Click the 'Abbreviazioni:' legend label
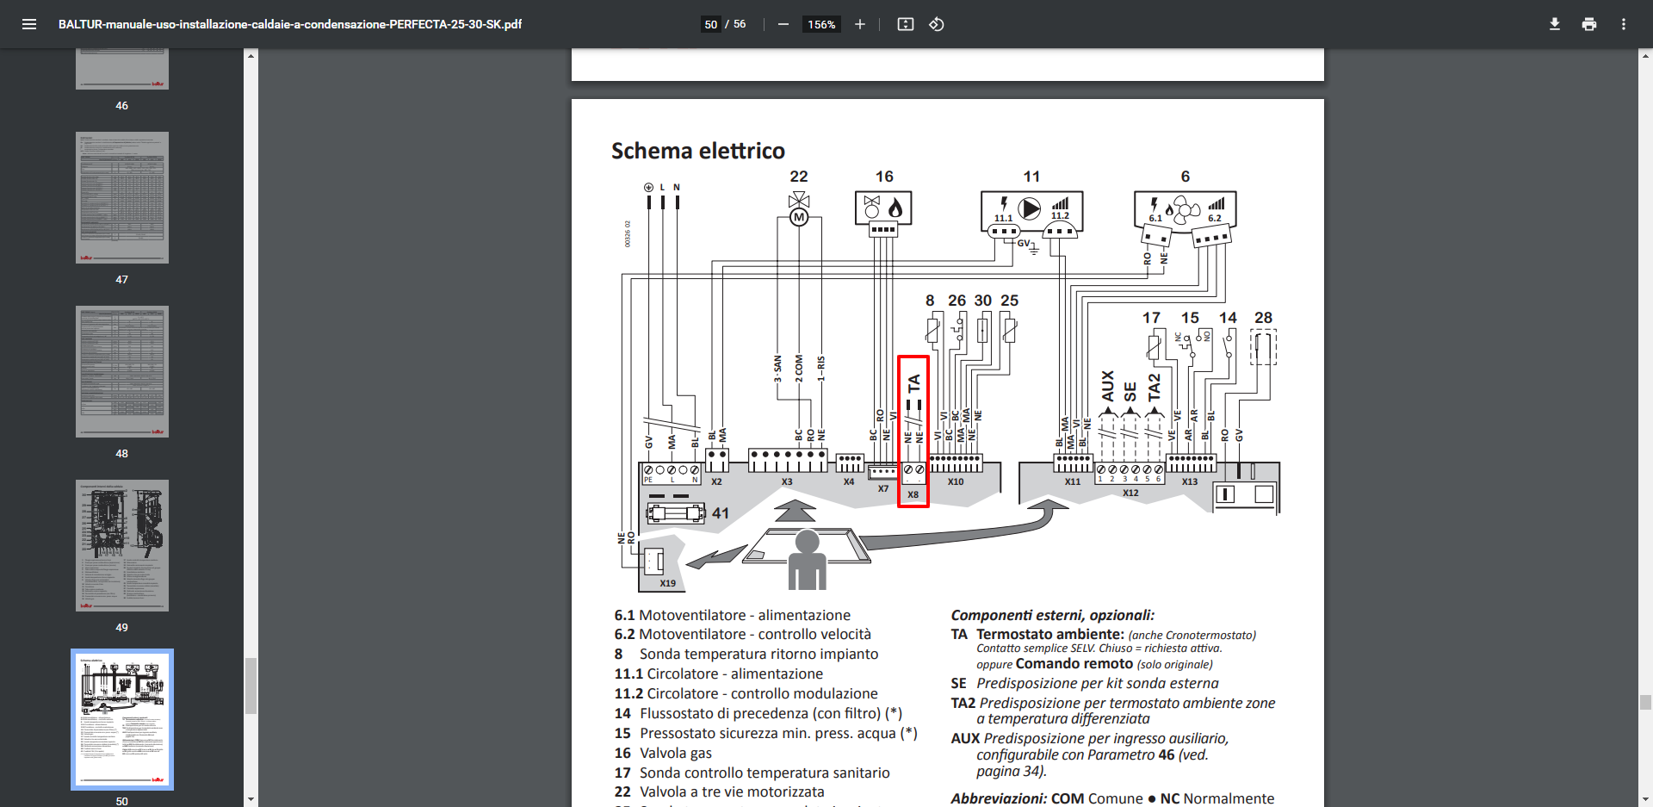Image resolution: width=1653 pixels, height=807 pixels. click(x=999, y=798)
